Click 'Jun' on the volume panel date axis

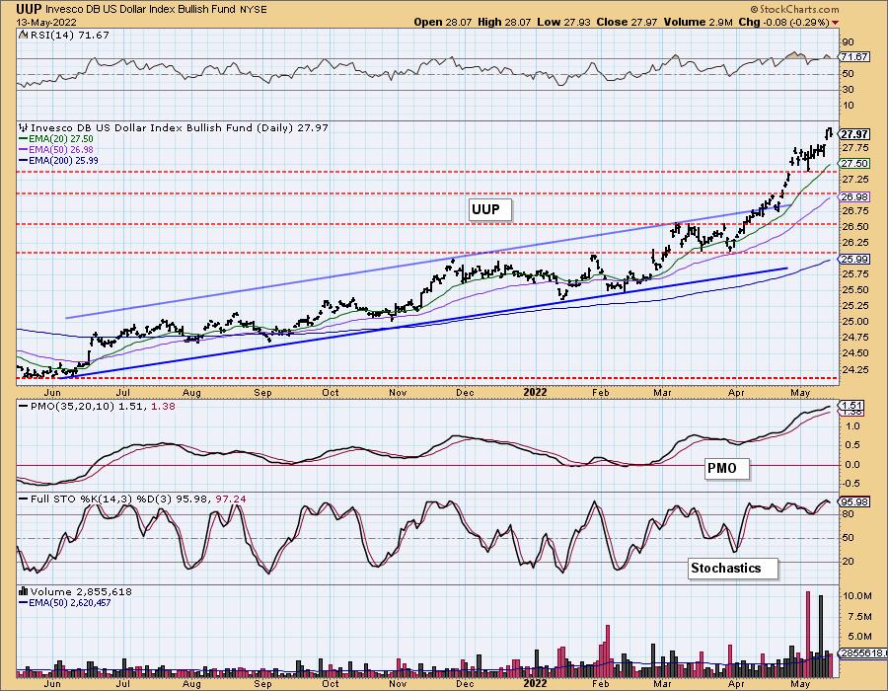(52, 684)
